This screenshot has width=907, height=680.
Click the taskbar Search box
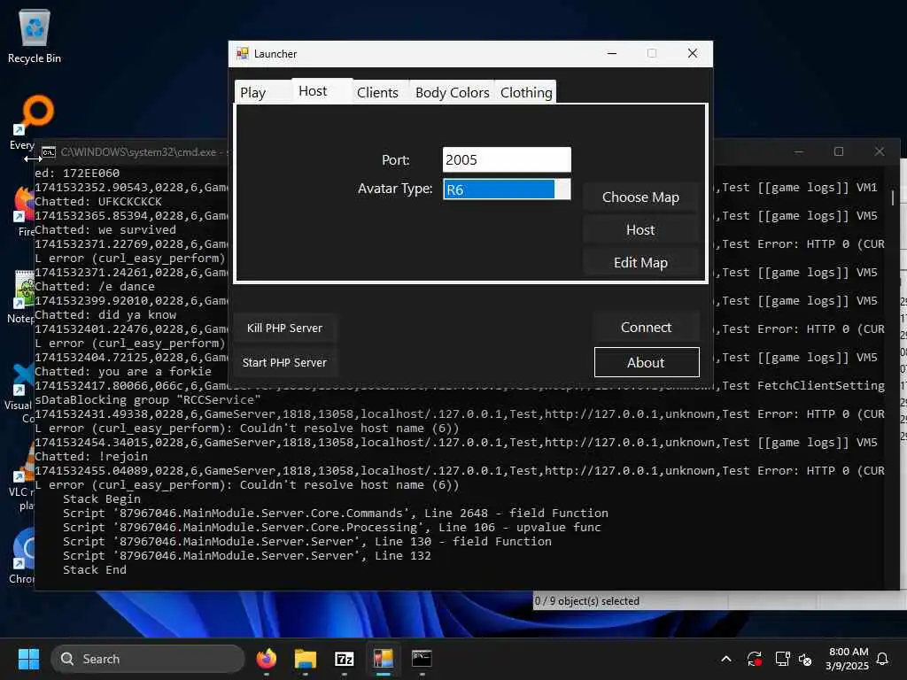click(x=148, y=659)
